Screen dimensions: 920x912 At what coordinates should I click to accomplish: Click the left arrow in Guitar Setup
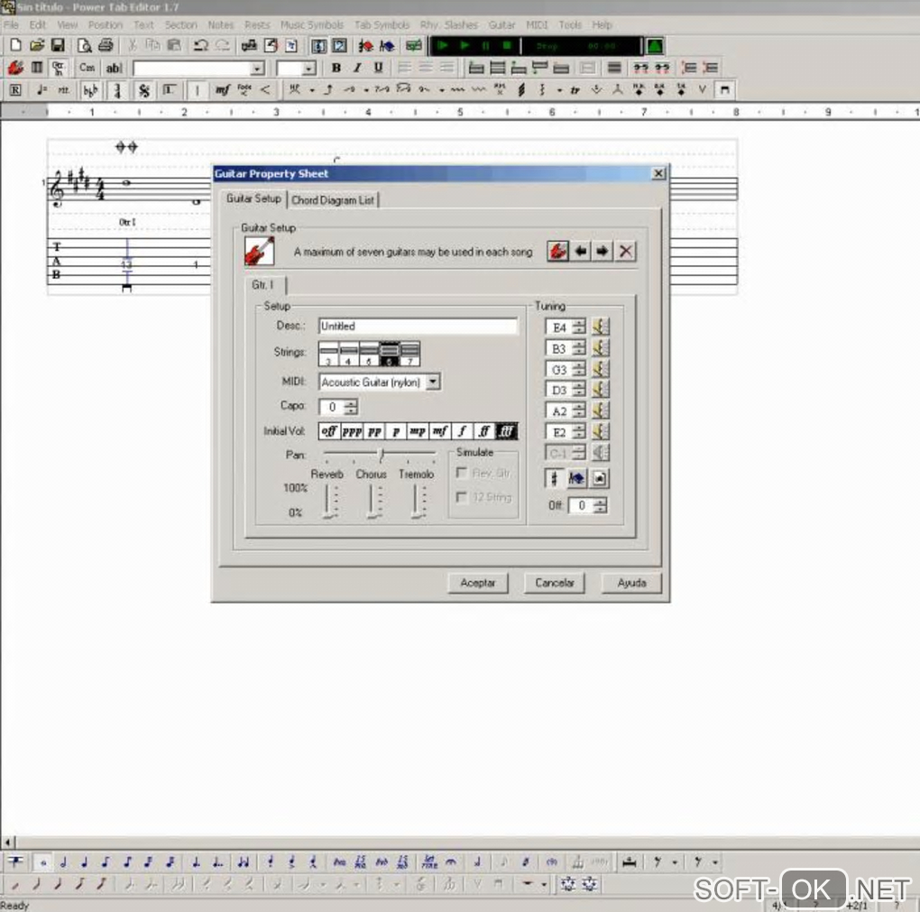[x=581, y=251]
